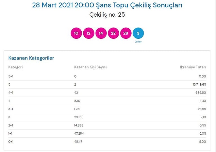The width and height of the screenshot is (216, 152).
Task: Click the Joker label under blue ball
Action: (138, 41)
